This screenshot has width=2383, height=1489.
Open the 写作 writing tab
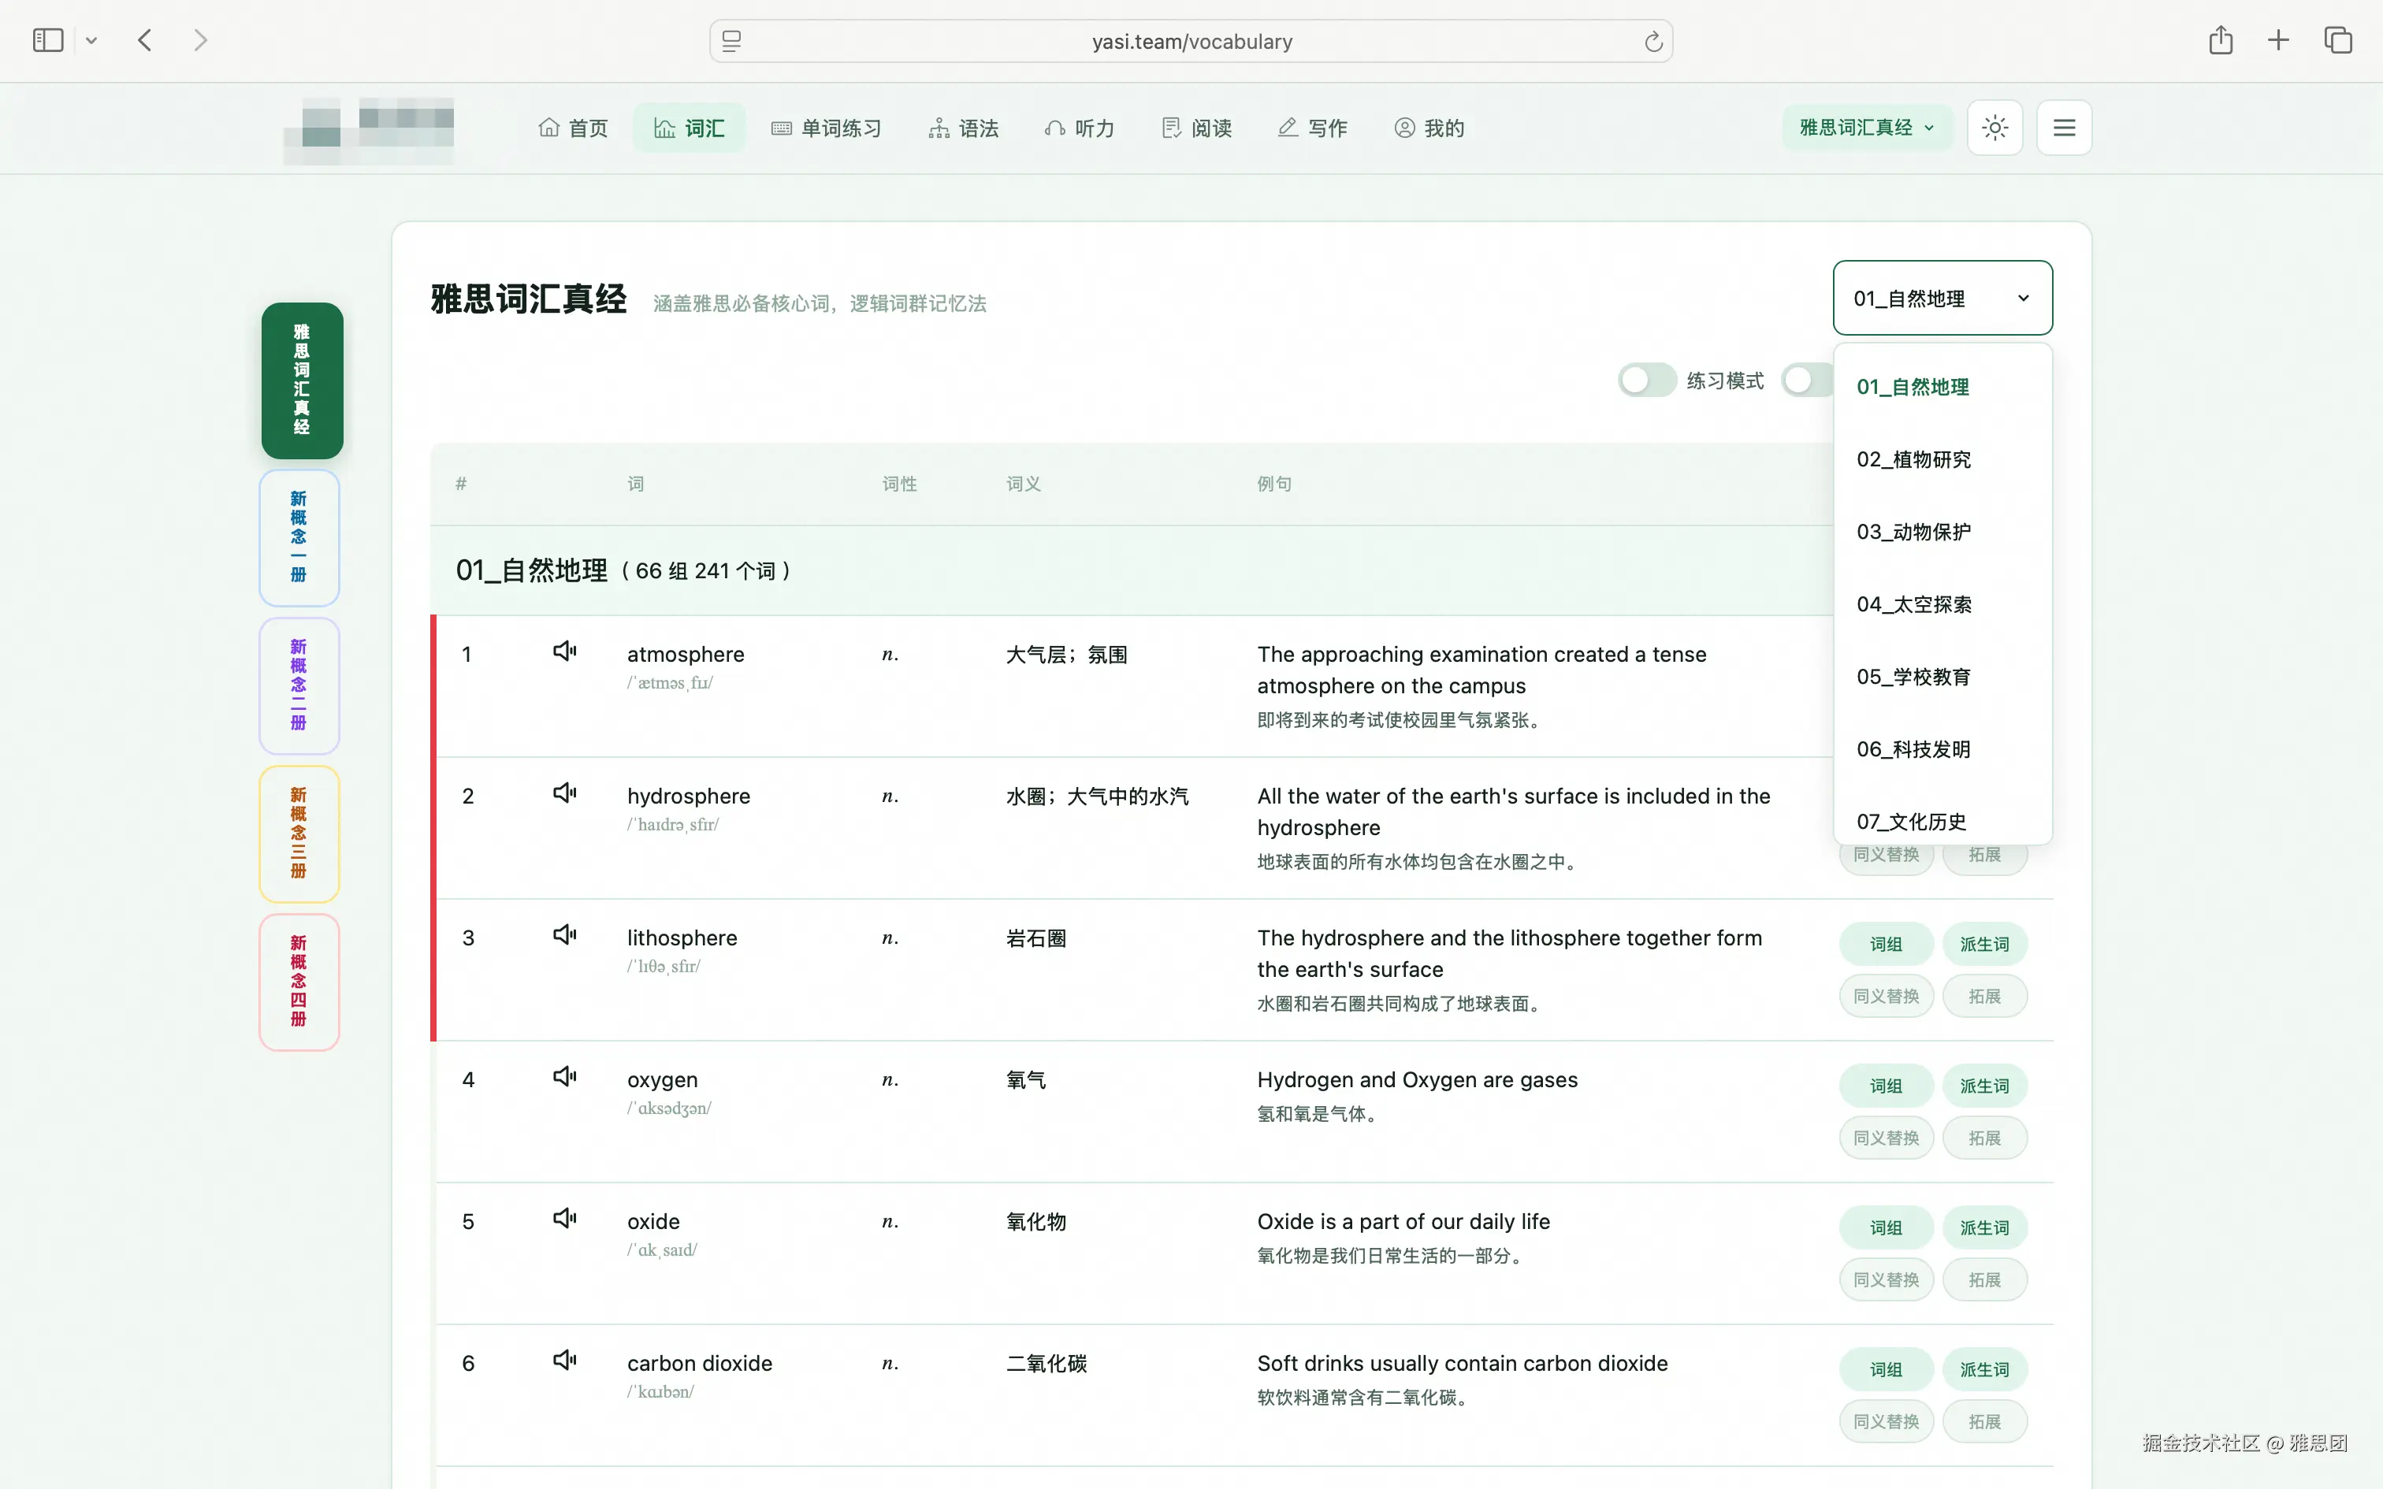pos(1311,128)
